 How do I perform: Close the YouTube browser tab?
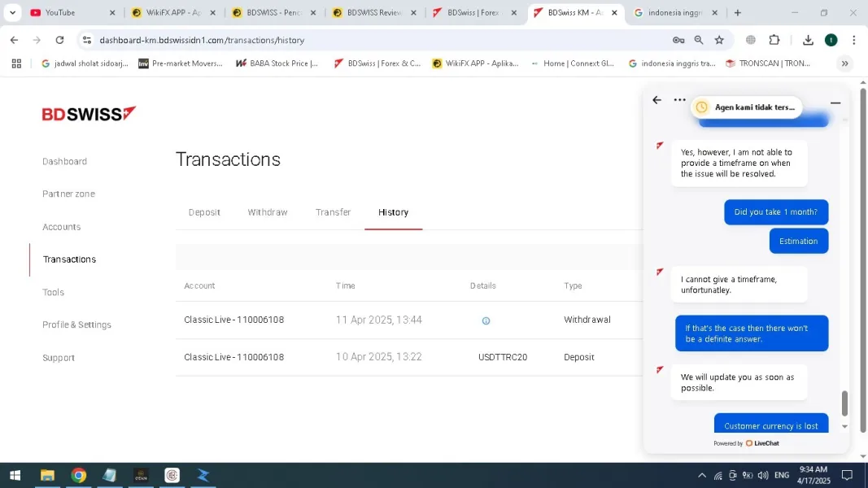(112, 13)
